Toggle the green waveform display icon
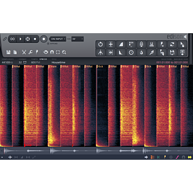The width and height of the screenshot is (193, 193). click(159, 157)
